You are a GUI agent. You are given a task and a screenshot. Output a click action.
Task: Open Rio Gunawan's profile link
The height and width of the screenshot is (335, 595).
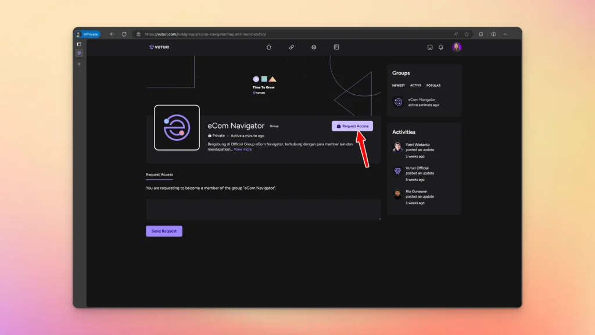(416, 191)
